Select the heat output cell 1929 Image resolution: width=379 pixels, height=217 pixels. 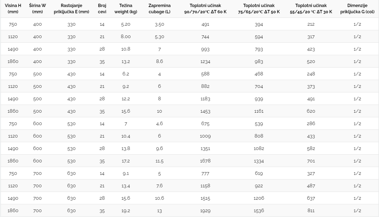click(205, 211)
